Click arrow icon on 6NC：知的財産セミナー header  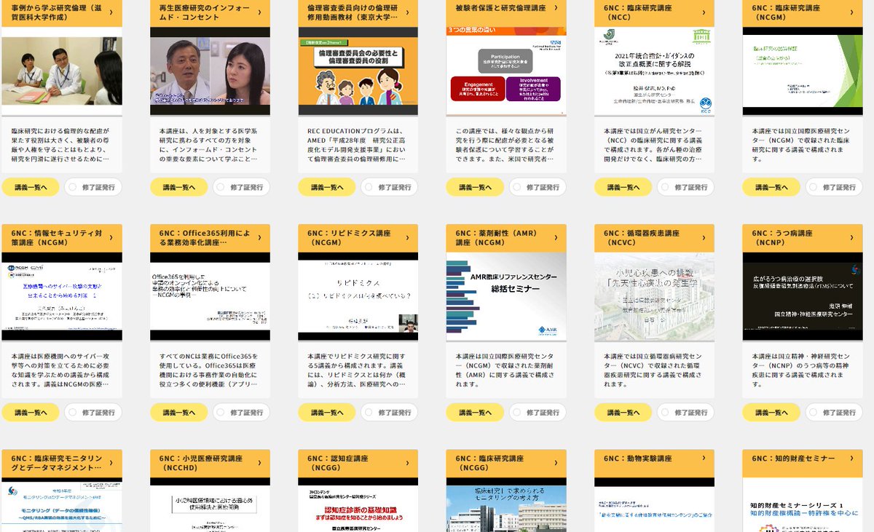coord(851,459)
